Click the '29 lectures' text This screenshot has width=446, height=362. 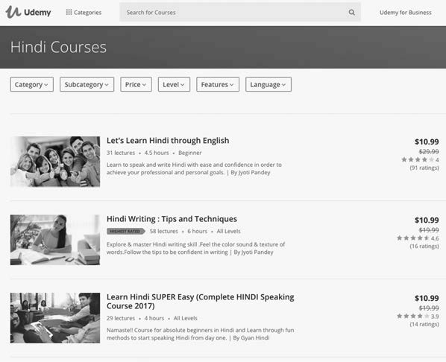coord(121,318)
